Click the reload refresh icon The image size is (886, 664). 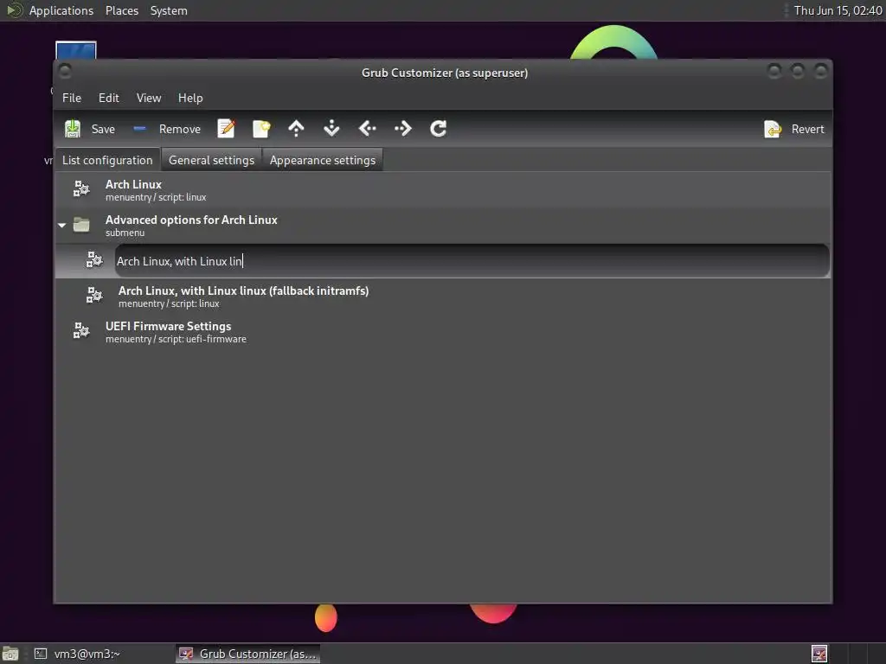[439, 129]
